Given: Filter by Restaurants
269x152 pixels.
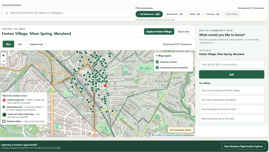Looking at the screenshot, I should 175,14.
